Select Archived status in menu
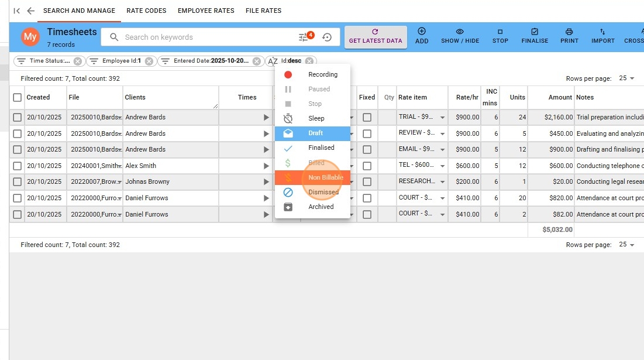This screenshot has width=644, height=360. coord(312,207)
